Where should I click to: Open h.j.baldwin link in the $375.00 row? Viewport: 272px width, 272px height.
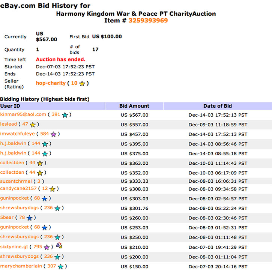click(x=13, y=153)
